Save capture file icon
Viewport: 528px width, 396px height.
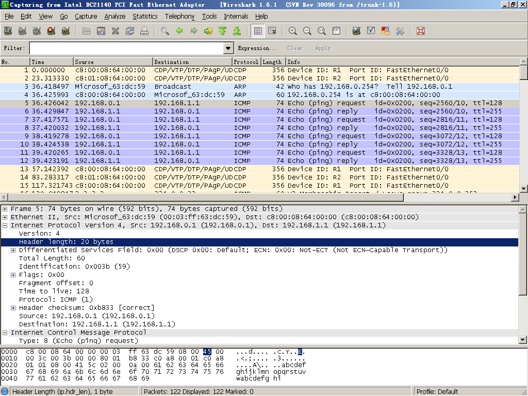[101, 31]
